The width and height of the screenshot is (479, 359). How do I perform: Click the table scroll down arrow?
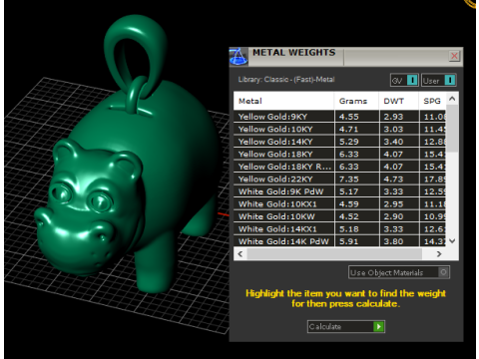click(x=452, y=240)
